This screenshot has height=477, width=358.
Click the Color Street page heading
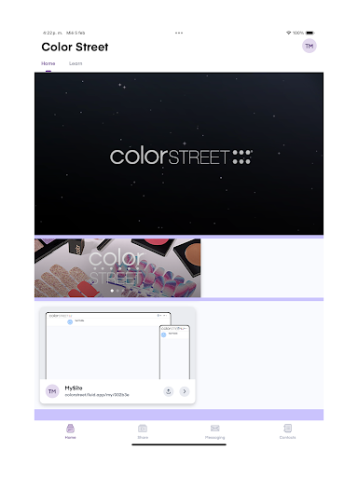click(x=75, y=47)
